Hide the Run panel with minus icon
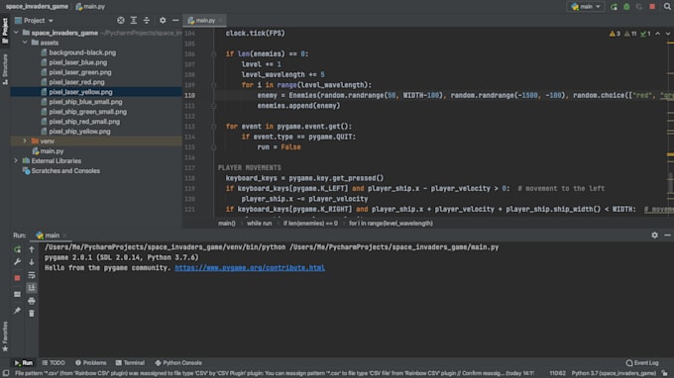 pos(667,236)
